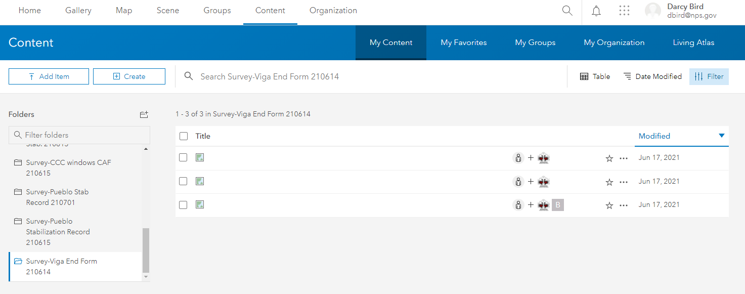Image resolution: width=745 pixels, height=294 pixels.
Task: Click the search magnifier icon in top navigation
Action: tap(567, 11)
